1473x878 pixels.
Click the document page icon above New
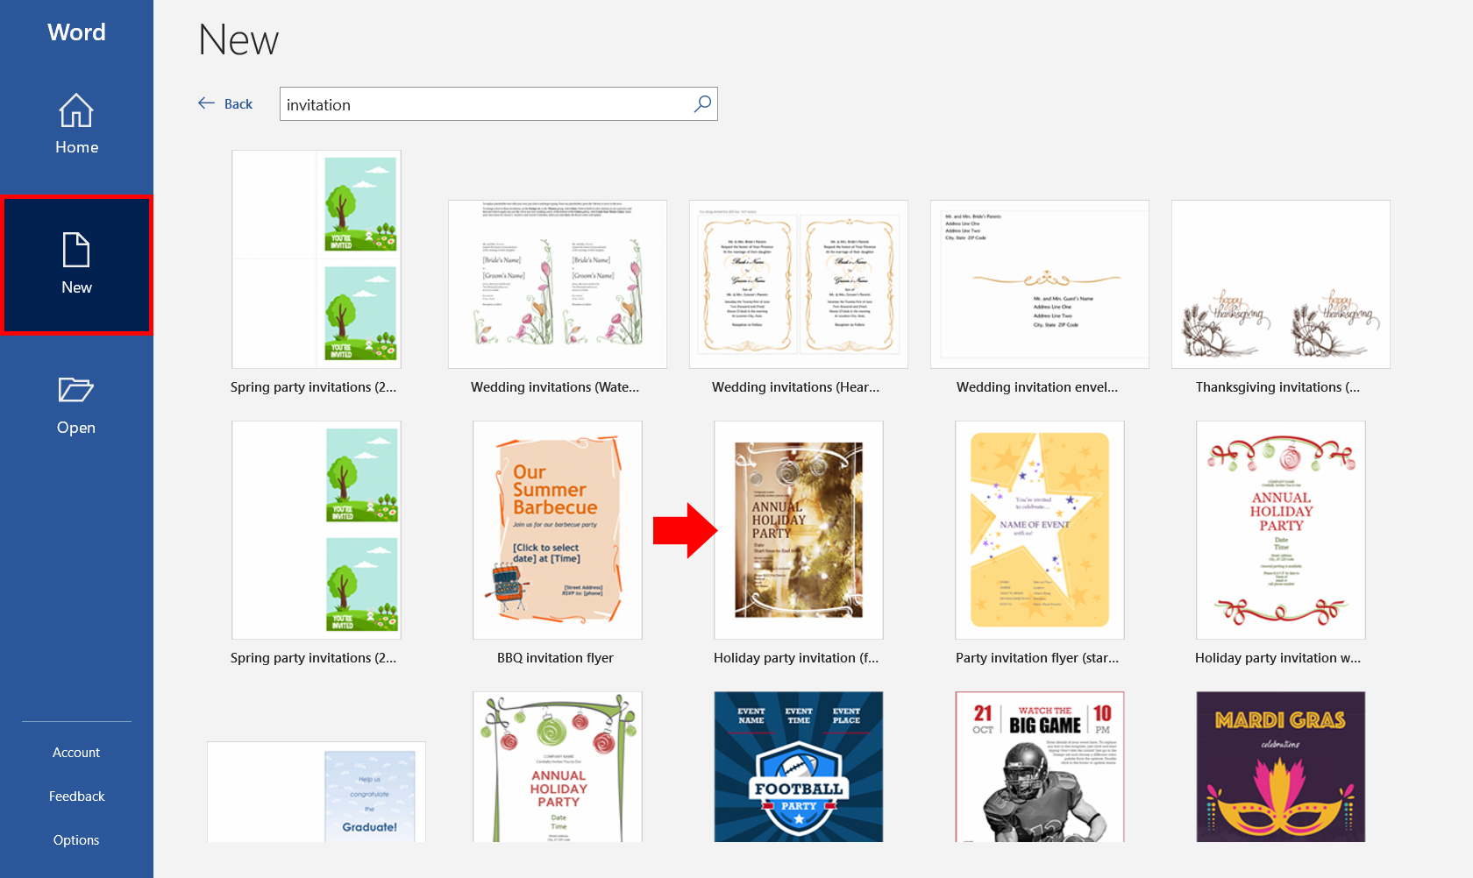tap(76, 251)
